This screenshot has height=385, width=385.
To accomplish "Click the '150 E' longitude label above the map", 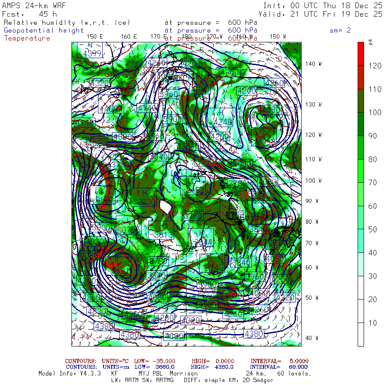I will pyautogui.click(x=95, y=37).
